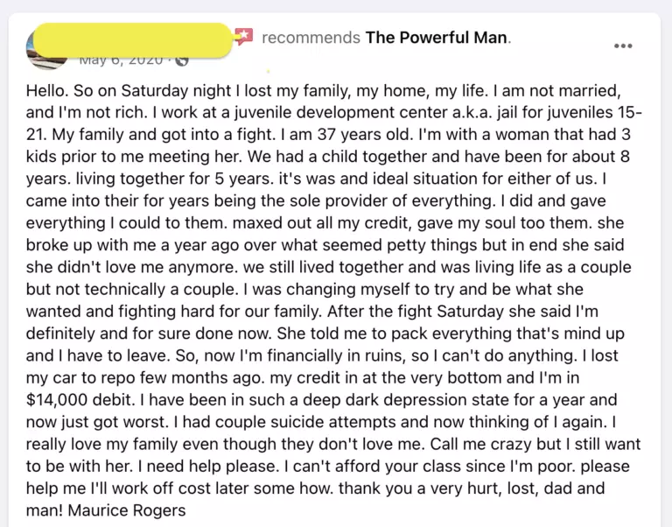Screen dimensions: 672x527
Task: Open the three-dot post options menu
Action: [x=623, y=46]
